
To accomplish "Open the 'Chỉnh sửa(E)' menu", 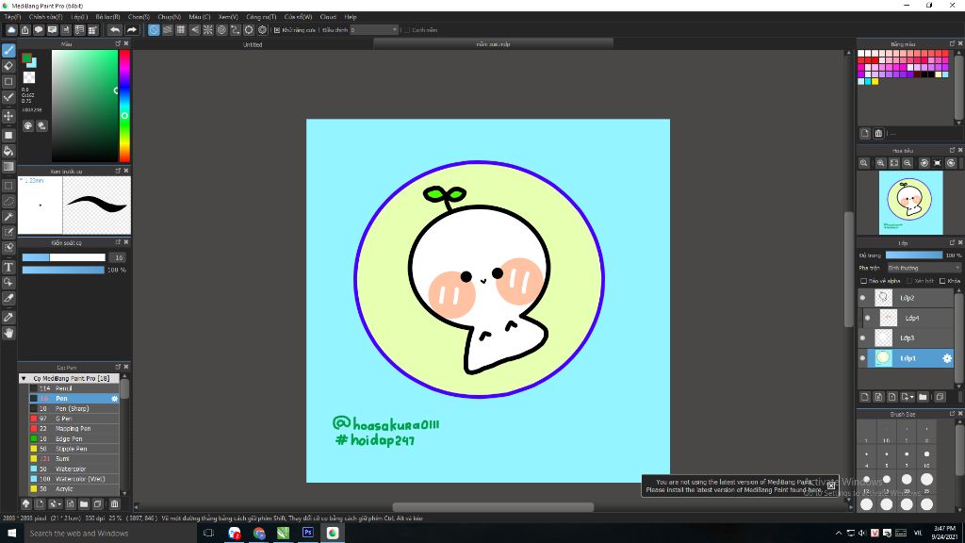I will pos(45,17).
